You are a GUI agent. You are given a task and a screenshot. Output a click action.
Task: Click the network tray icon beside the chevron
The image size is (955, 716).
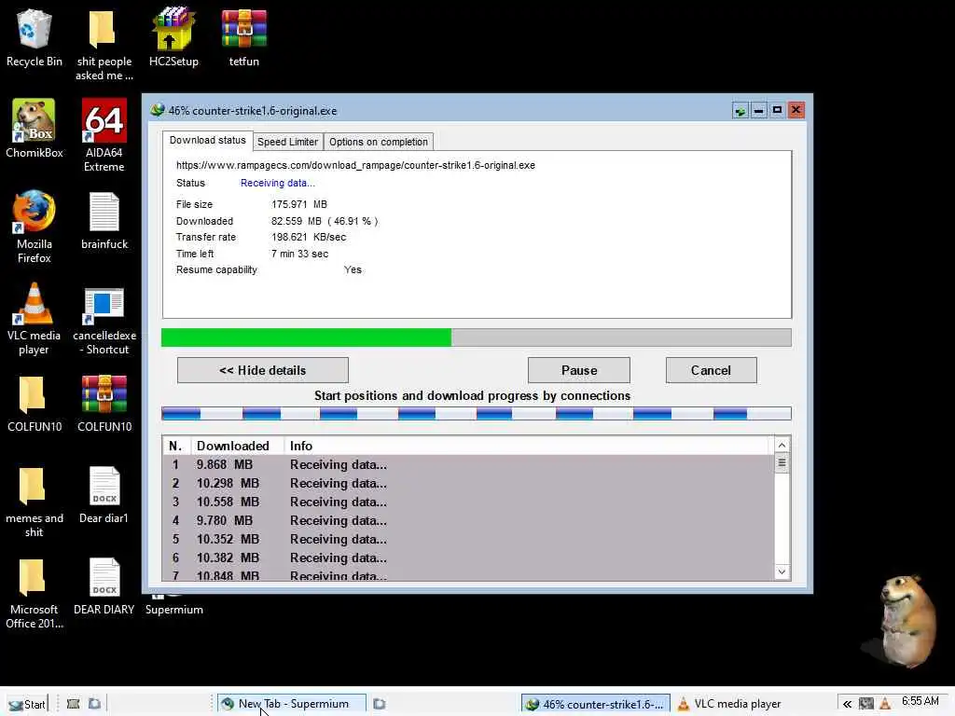click(x=866, y=704)
